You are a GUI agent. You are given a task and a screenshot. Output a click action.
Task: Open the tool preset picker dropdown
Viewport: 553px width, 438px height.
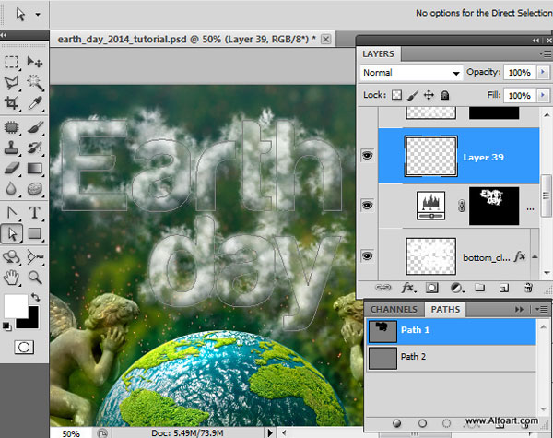click(38, 15)
